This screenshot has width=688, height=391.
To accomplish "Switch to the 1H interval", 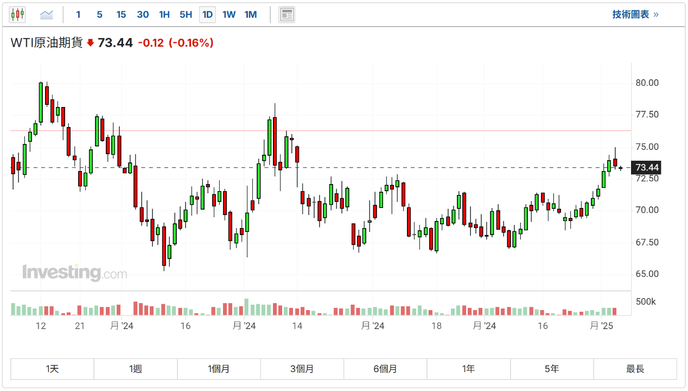I will [x=164, y=15].
